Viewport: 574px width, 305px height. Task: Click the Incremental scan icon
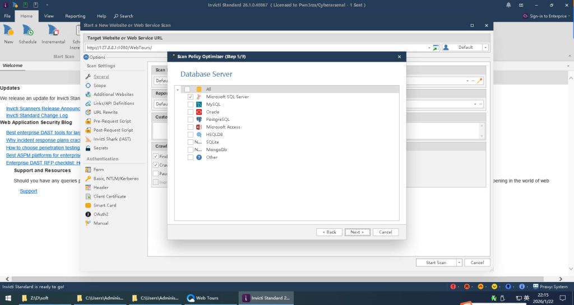click(53, 31)
